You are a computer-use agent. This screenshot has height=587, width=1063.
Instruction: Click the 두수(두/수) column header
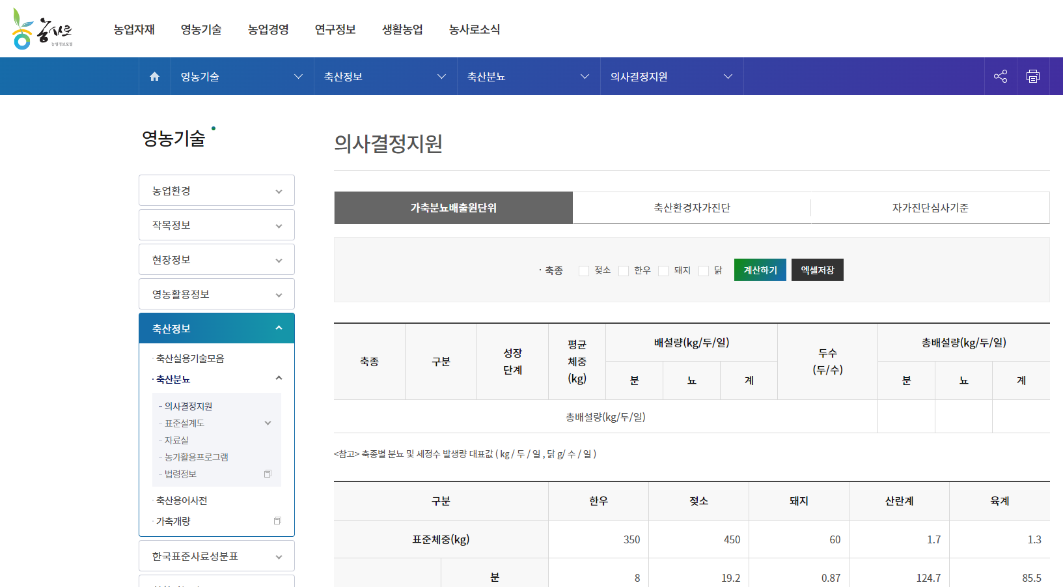[x=827, y=362]
